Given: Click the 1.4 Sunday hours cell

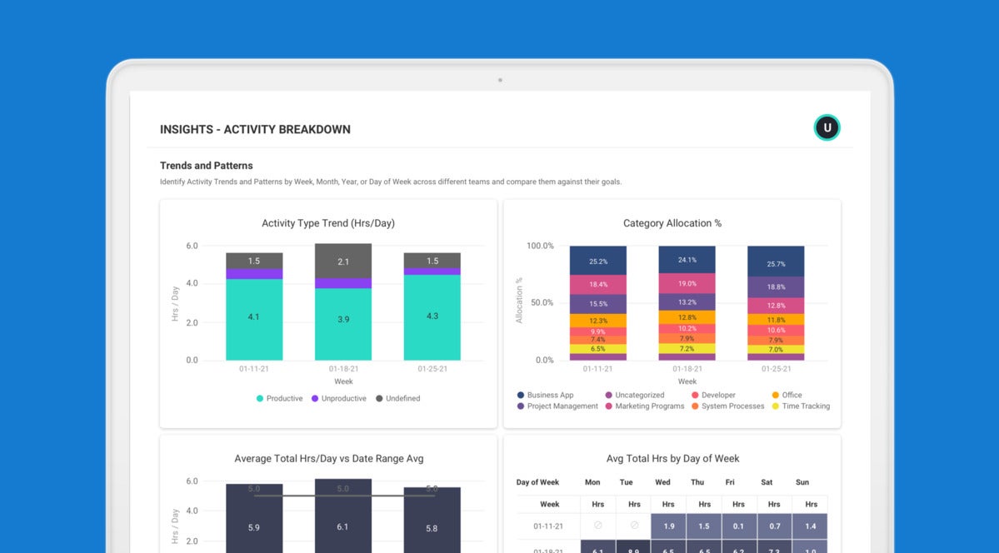Looking at the screenshot, I should (810, 526).
